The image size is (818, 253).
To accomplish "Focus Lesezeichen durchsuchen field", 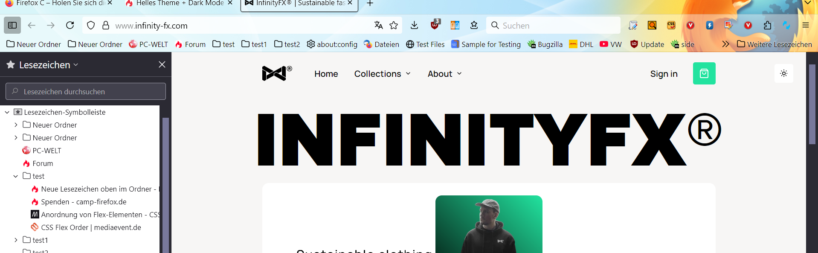I will pos(86,91).
